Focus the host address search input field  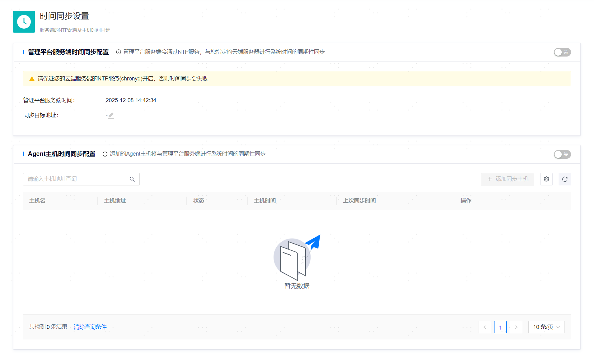click(x=76, y=179)
